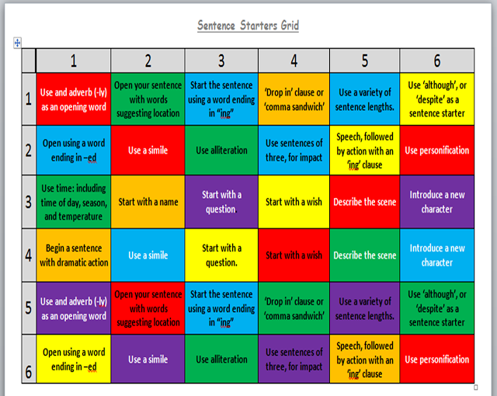Select the "Sentence Starters Grid" title

pos(248,26)
